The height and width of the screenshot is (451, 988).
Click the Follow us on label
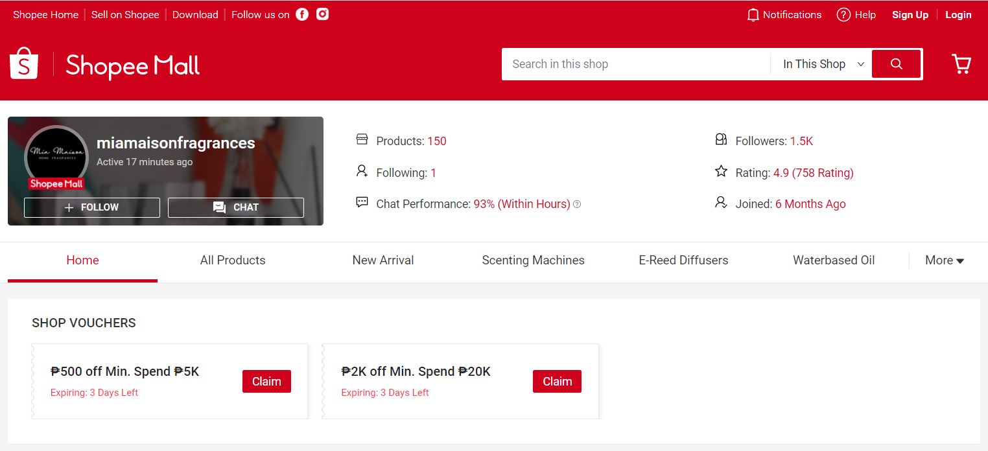(261, 14)
